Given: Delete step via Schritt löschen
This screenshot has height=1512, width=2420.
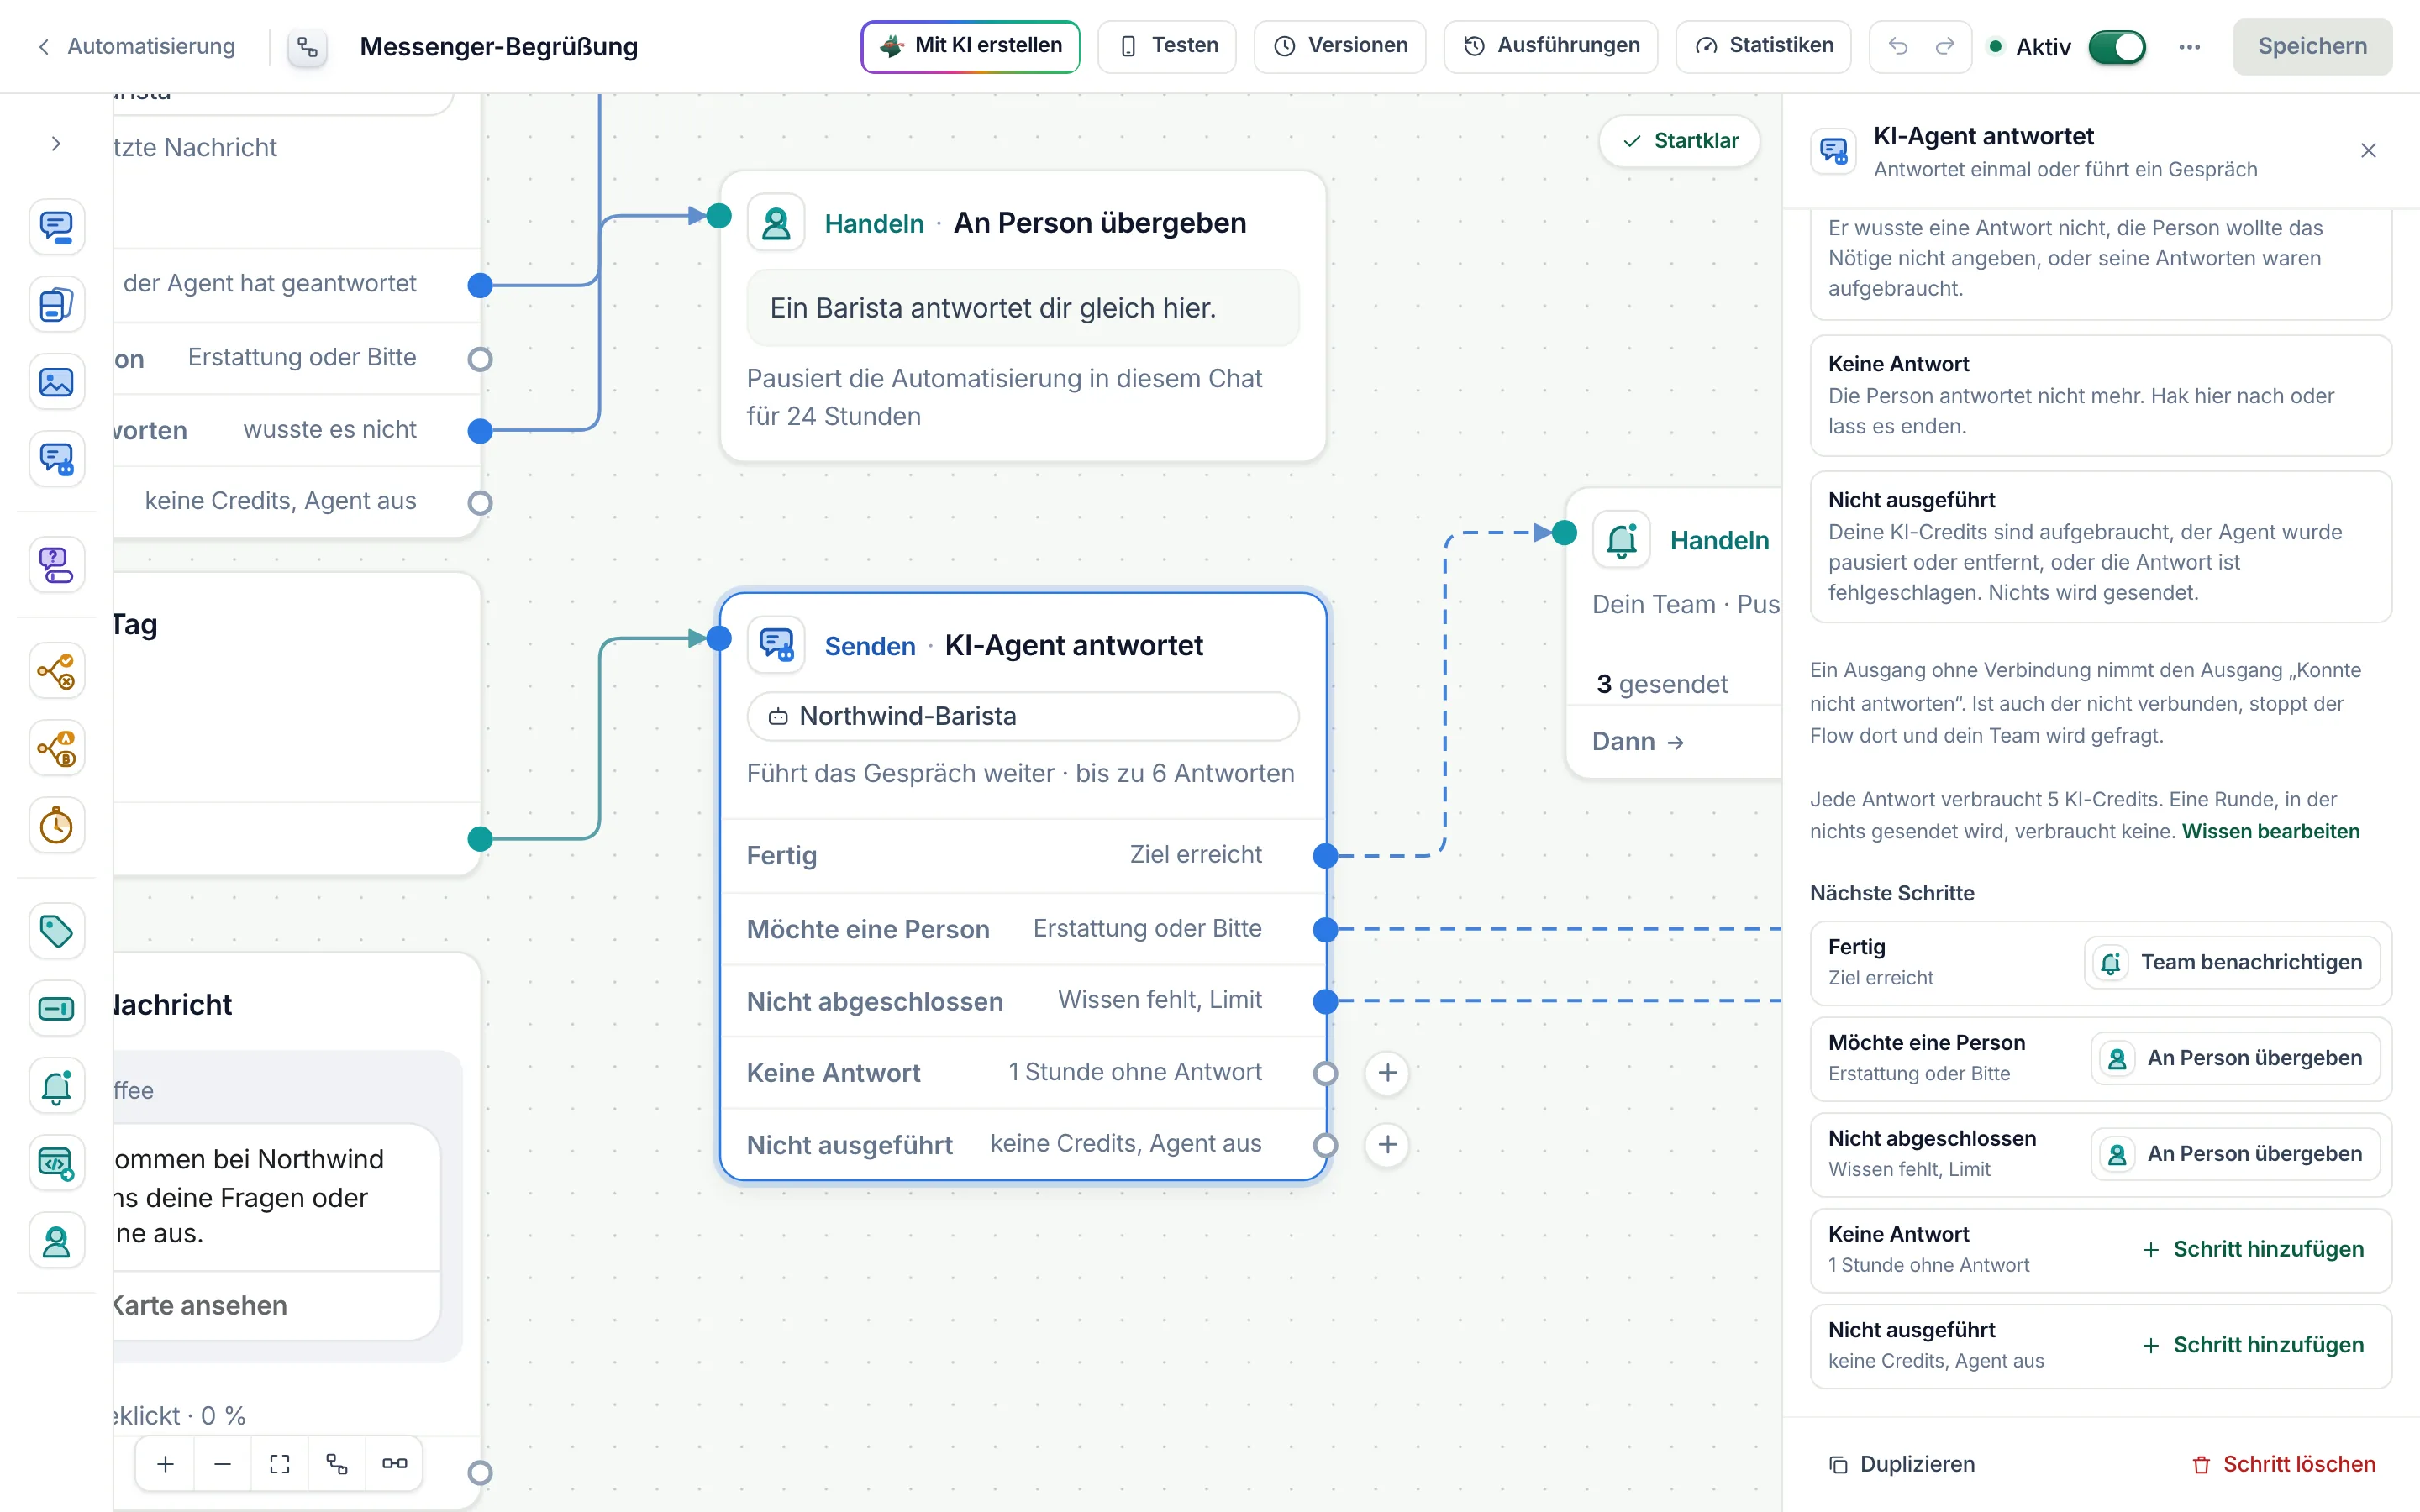Looking at the screenshot, I should click(x=2284, y=1464).
